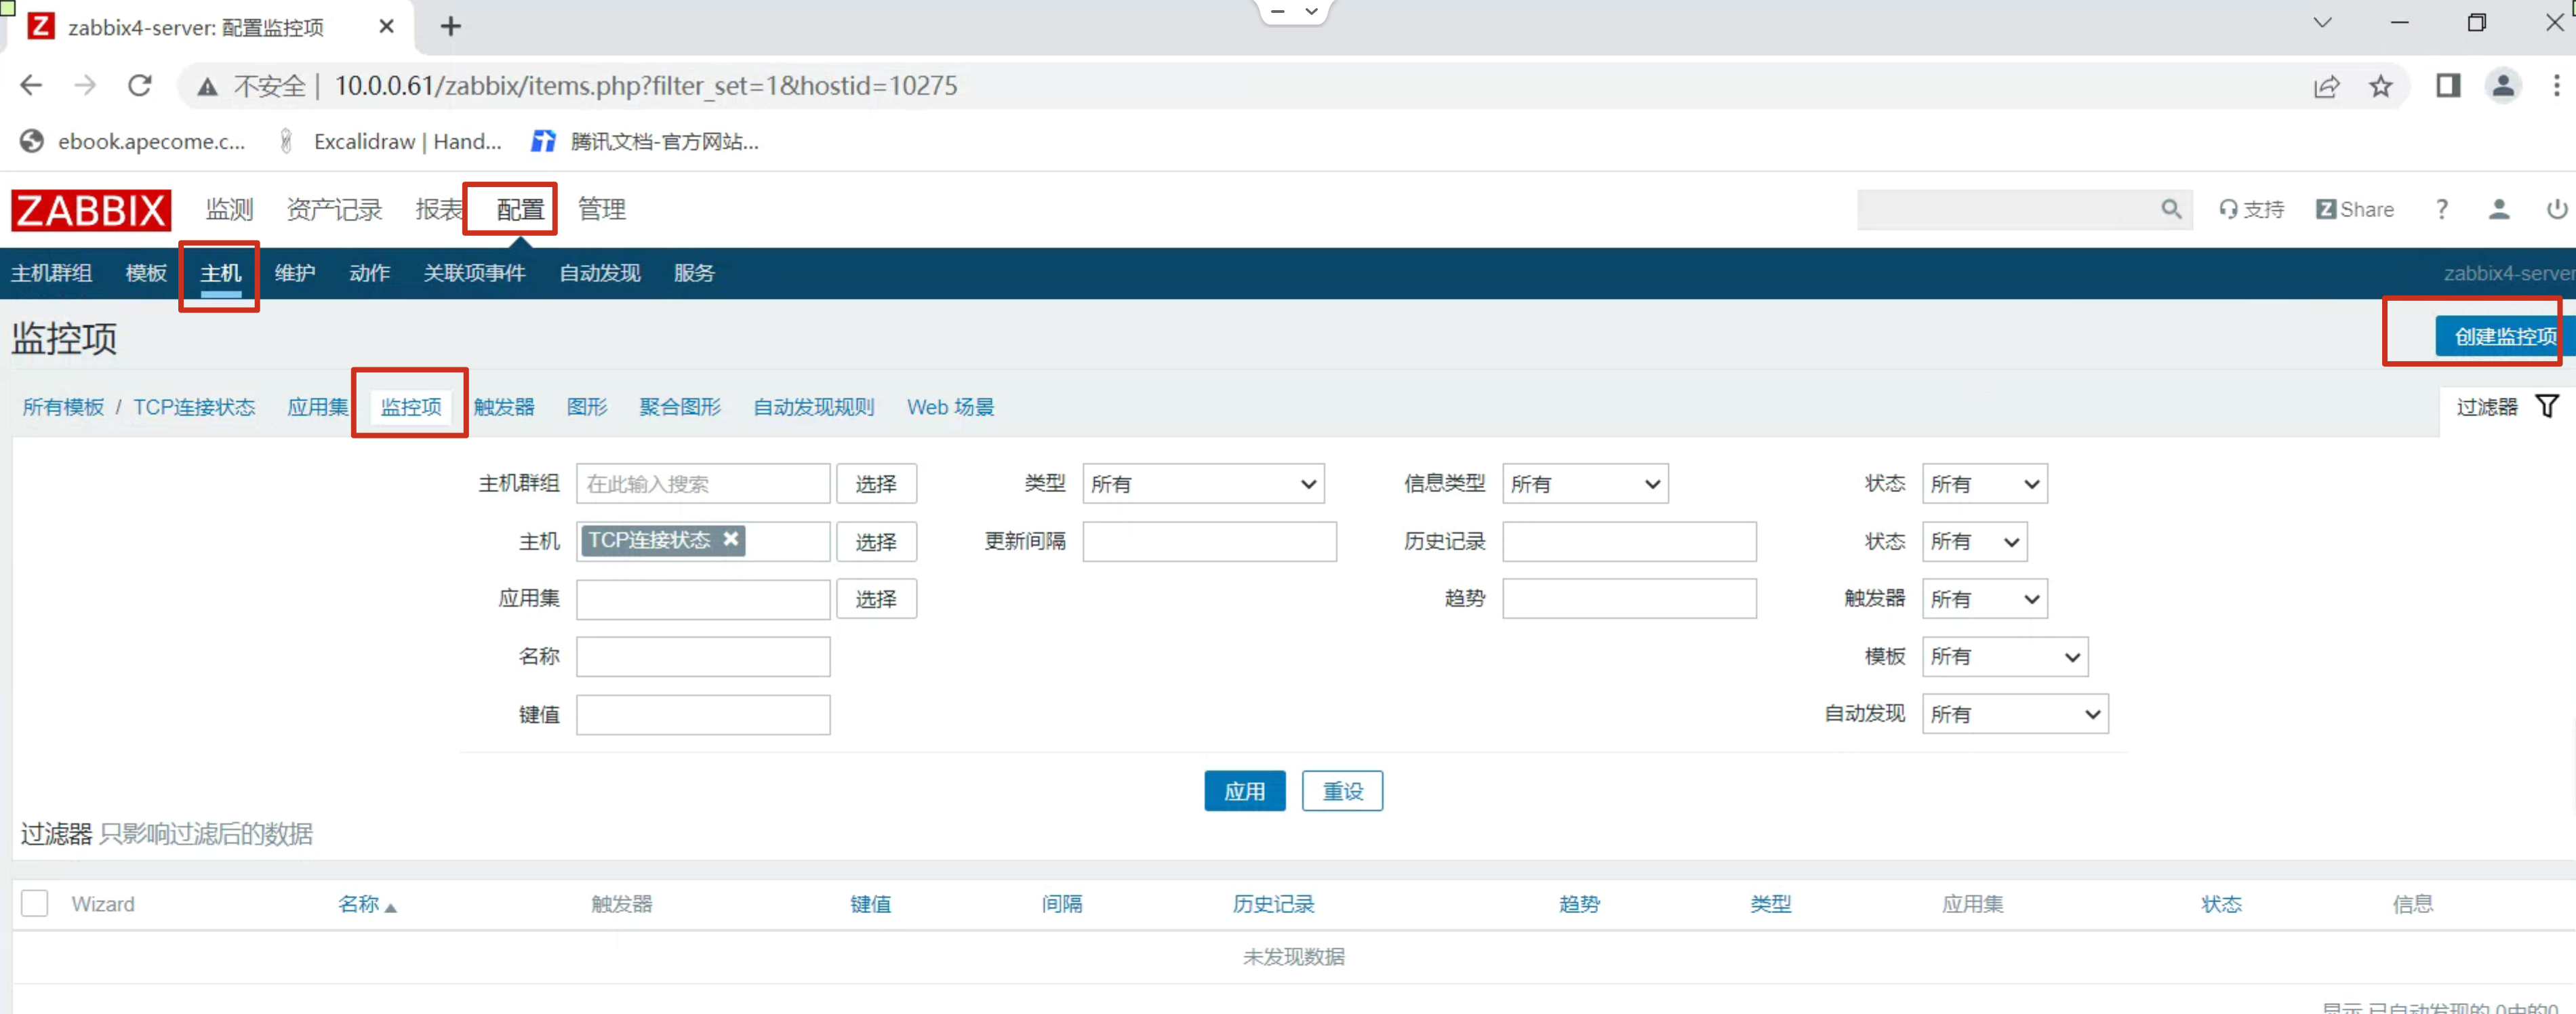Bookmark page with star icon
This screenshot has width=2576, height=1014.
pos(2380,86)
